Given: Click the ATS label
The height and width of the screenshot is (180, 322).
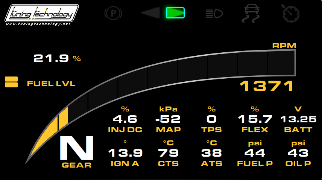Looking at the screenshot, I should 211,163.
